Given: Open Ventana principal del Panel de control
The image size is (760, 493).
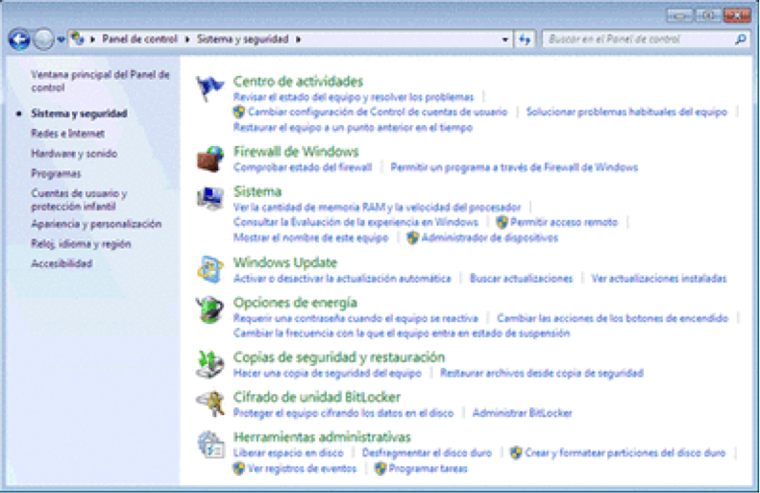Looking at the screenshot, I should 100,81.
